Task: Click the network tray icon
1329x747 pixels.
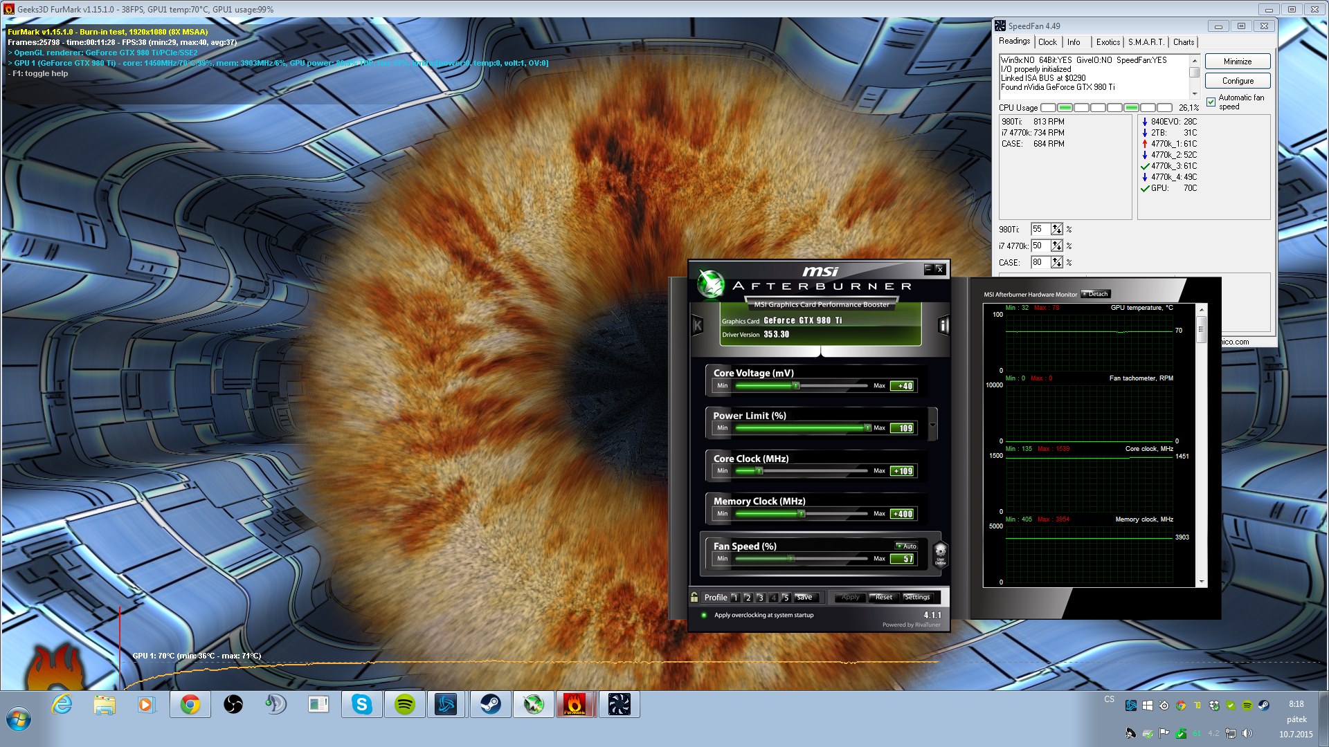Action: point(1231,733)
